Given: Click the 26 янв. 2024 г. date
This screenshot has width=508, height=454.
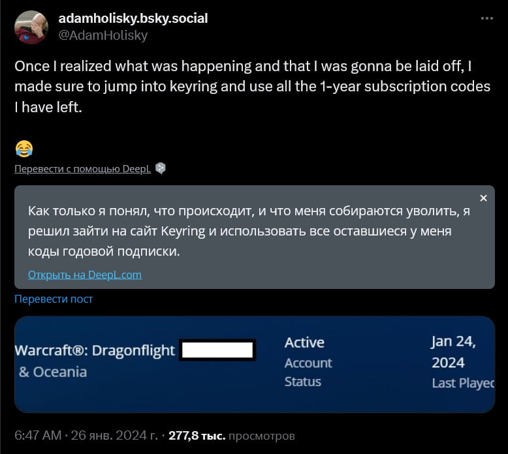Looking at the screenshot, I should [114, 435].
